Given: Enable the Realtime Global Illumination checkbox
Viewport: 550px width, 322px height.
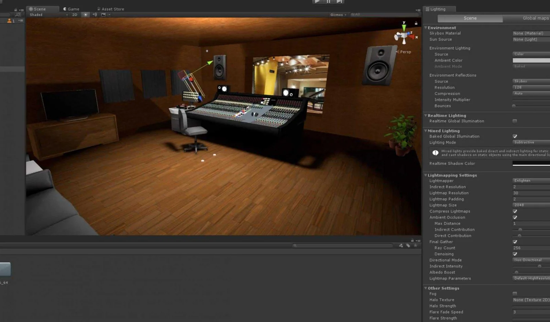Looking at the screenshot, I should (515, 121).
